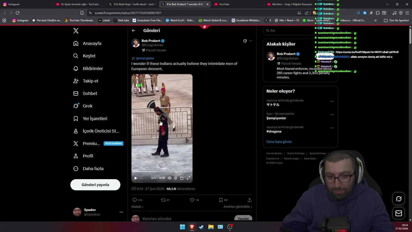Open Alıntıları görüntüle link
The image size is (412, 232).
[x=238, y=207]
